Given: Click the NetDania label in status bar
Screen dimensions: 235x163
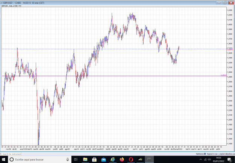Looking at the screenshot, I should [x=200, y=154].
